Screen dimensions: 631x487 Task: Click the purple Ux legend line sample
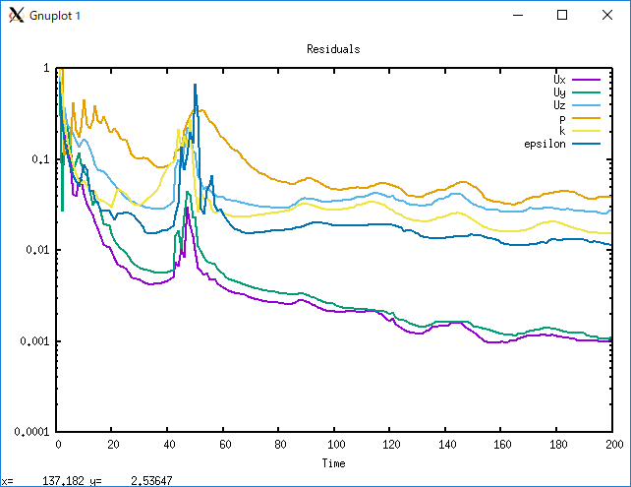click(x=586, y=80)
